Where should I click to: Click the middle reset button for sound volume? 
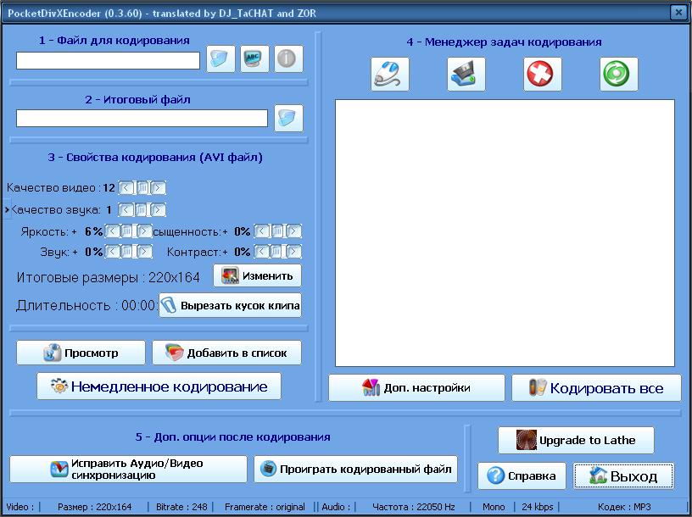point(127,253)
